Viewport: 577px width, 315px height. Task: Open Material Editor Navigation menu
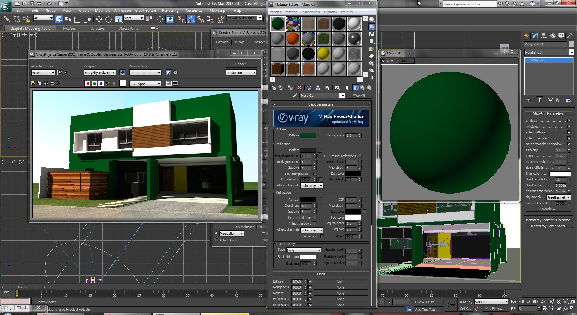point(311,12)
